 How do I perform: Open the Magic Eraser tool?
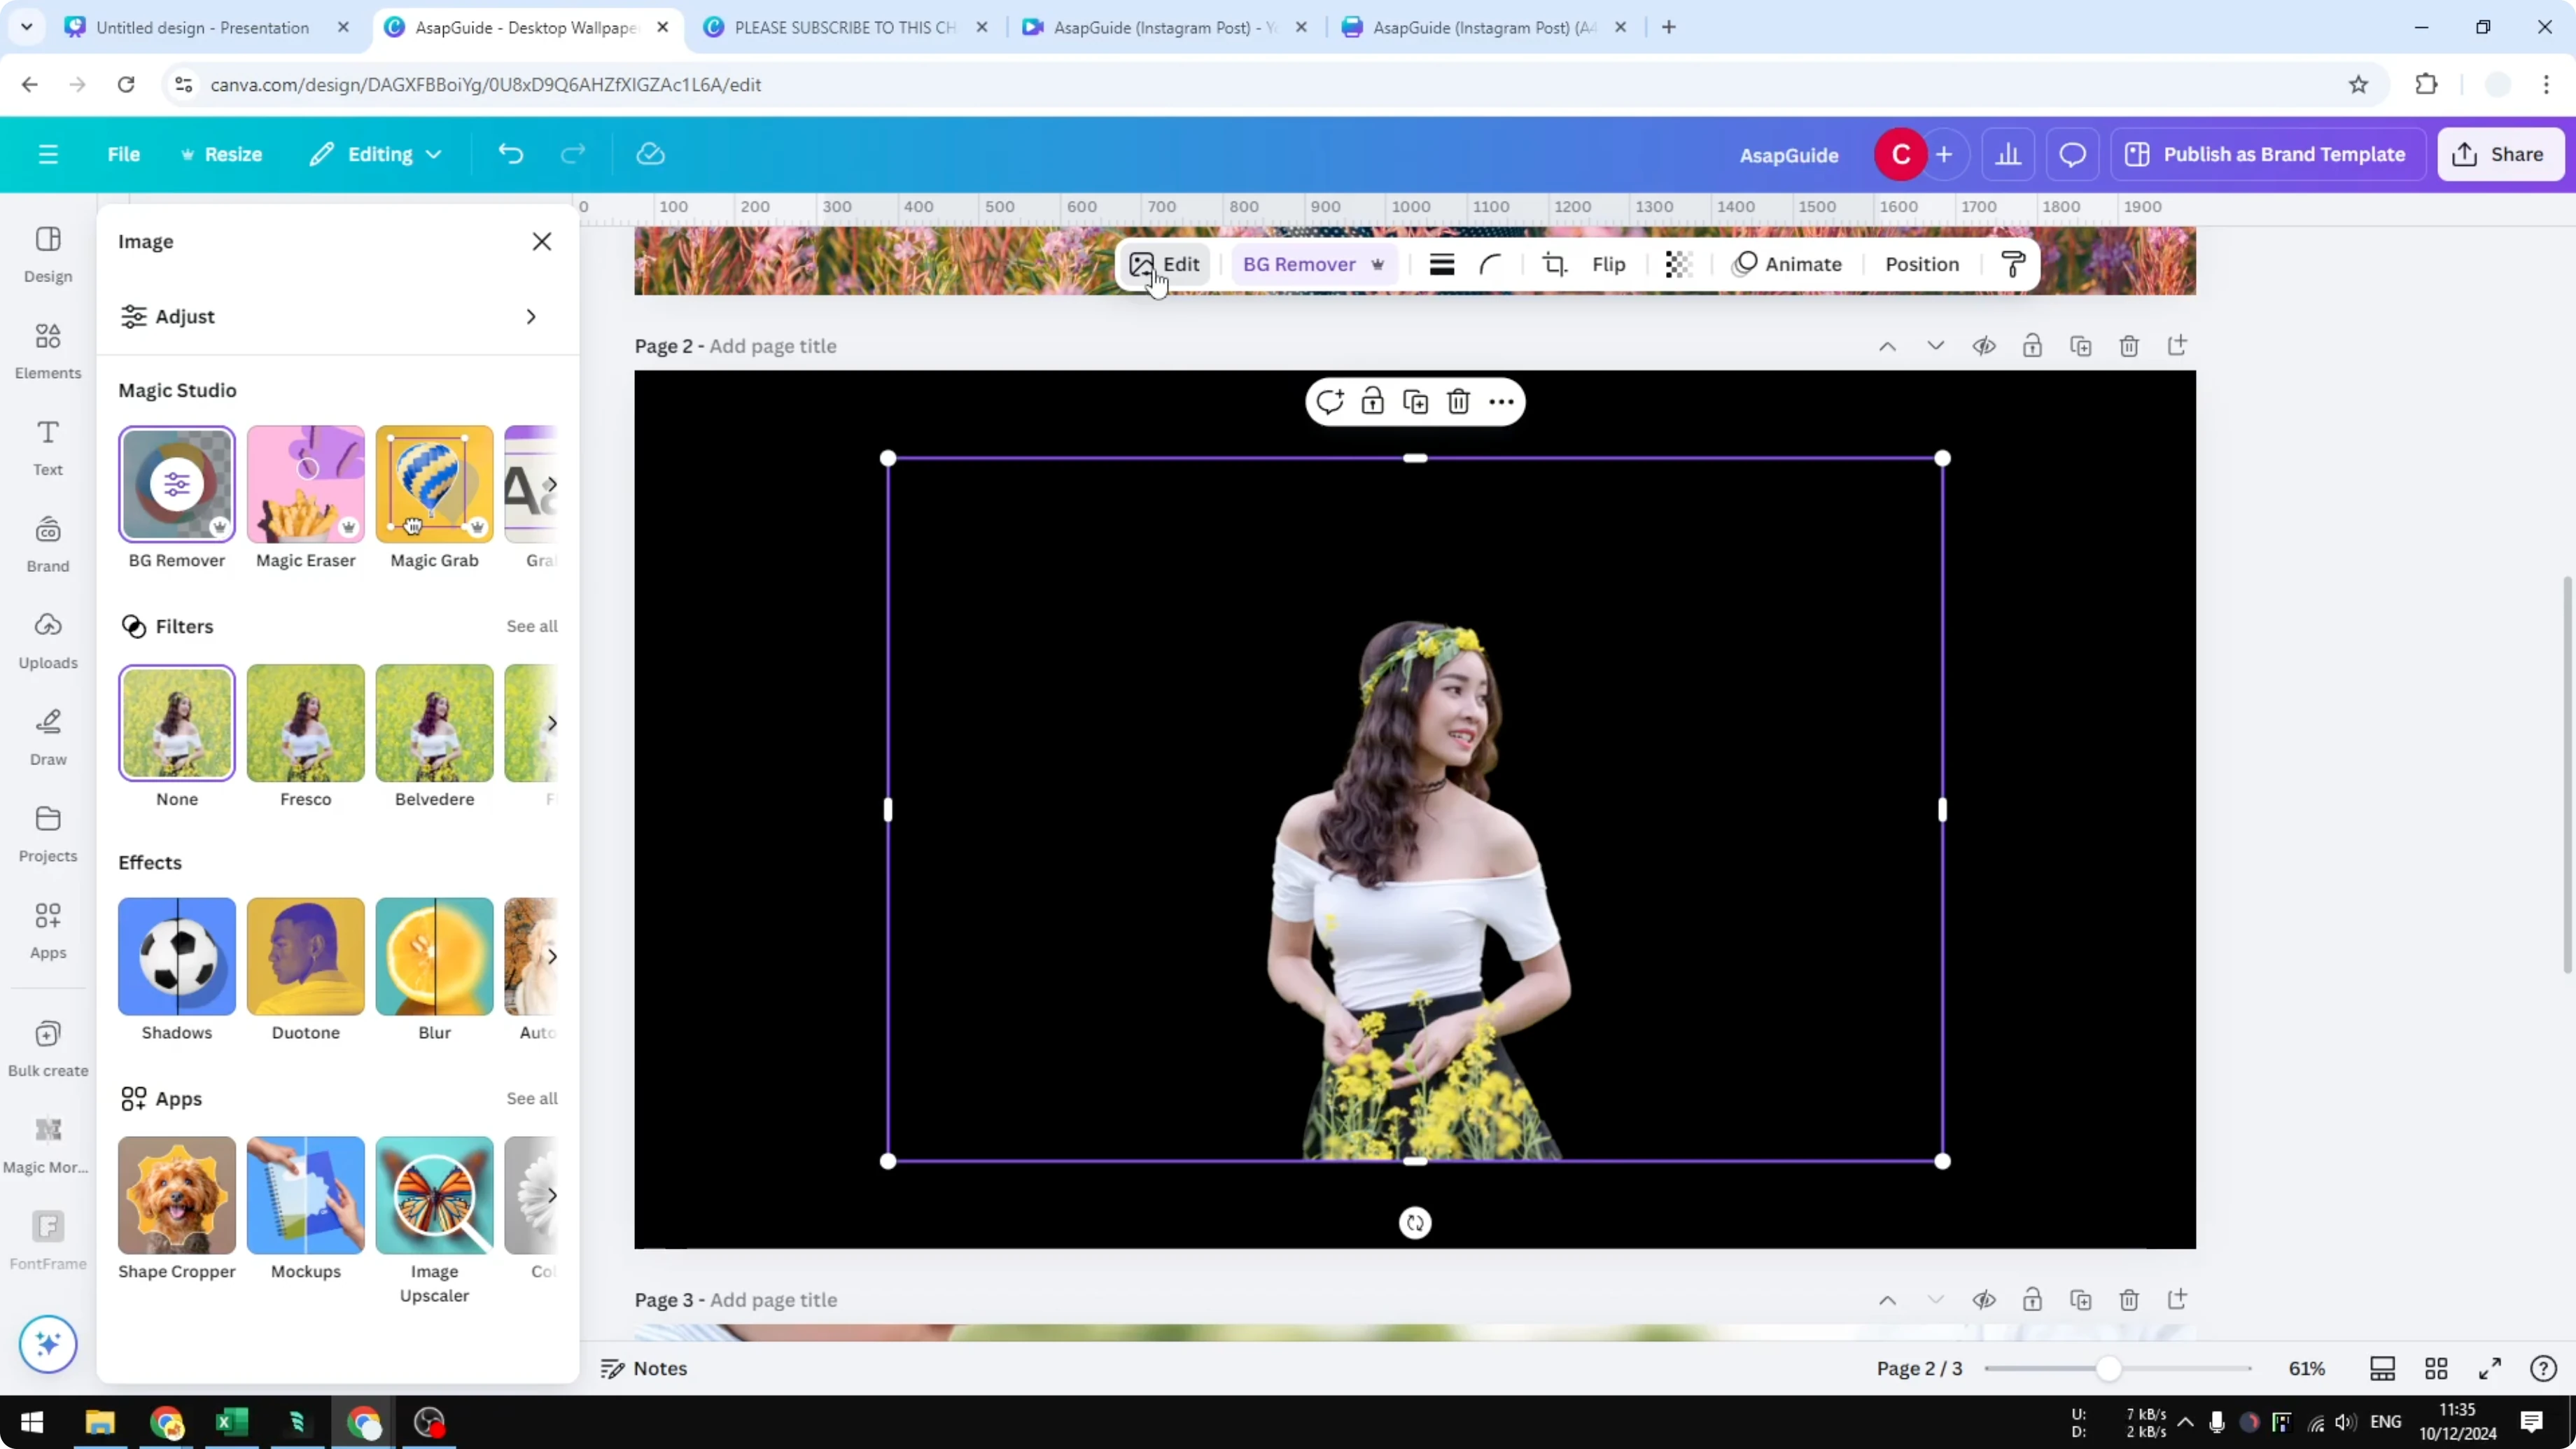pyautogui.click(x=305, y=484)
